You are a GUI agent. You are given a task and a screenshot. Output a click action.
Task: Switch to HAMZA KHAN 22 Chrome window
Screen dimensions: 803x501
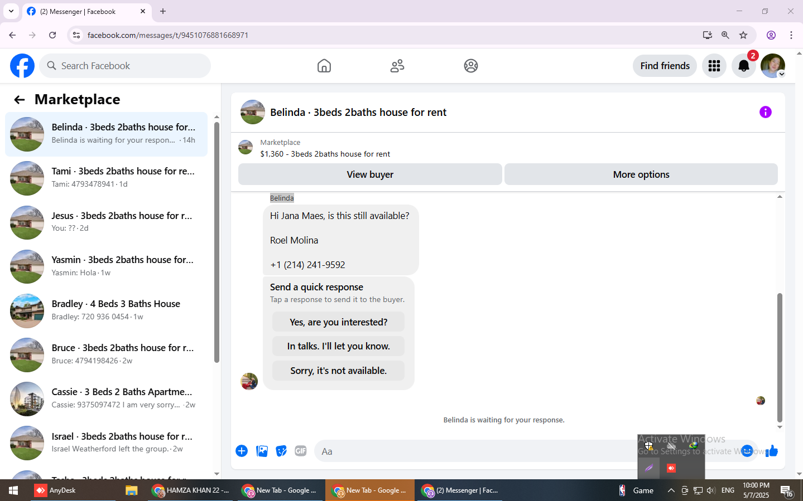pyautogui.click(x=191, y=490)
